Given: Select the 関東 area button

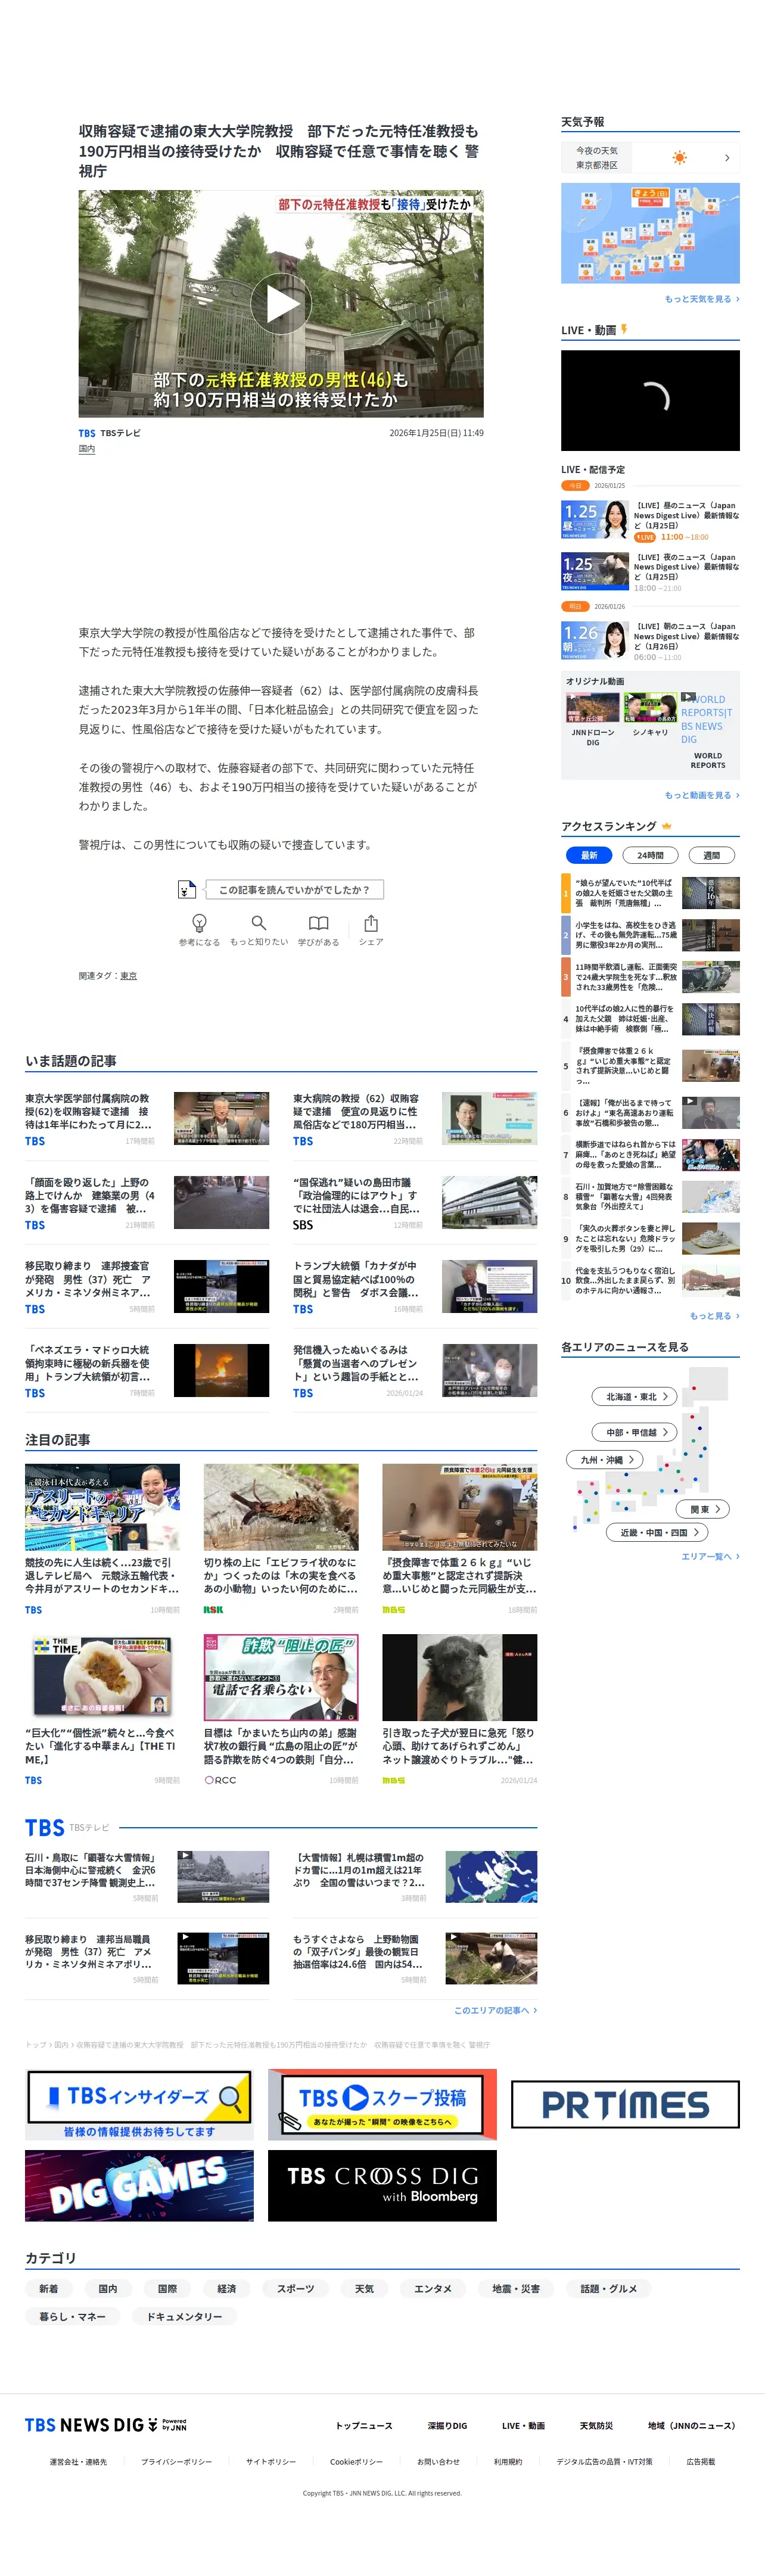Looking at the screenshot, I should (704, 1509).
